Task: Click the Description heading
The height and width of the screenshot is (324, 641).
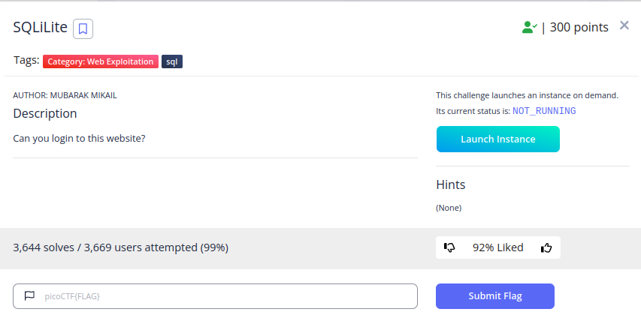Action: 45,113
